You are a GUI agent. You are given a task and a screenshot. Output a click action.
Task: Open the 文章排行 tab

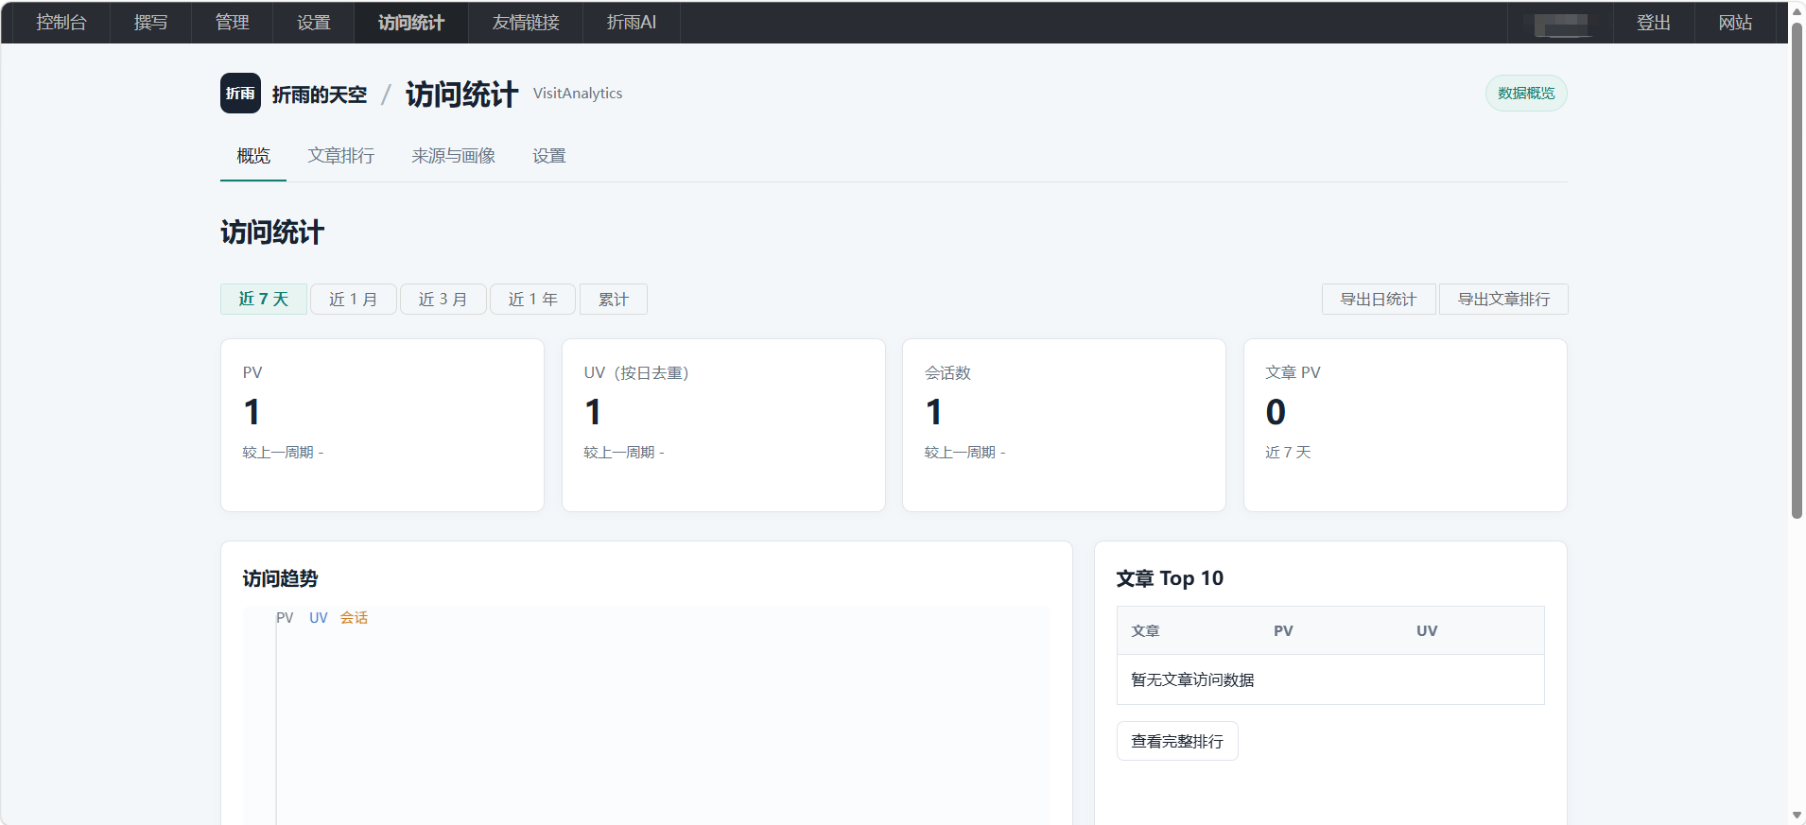pyautogui.click(x=341, y=156)
